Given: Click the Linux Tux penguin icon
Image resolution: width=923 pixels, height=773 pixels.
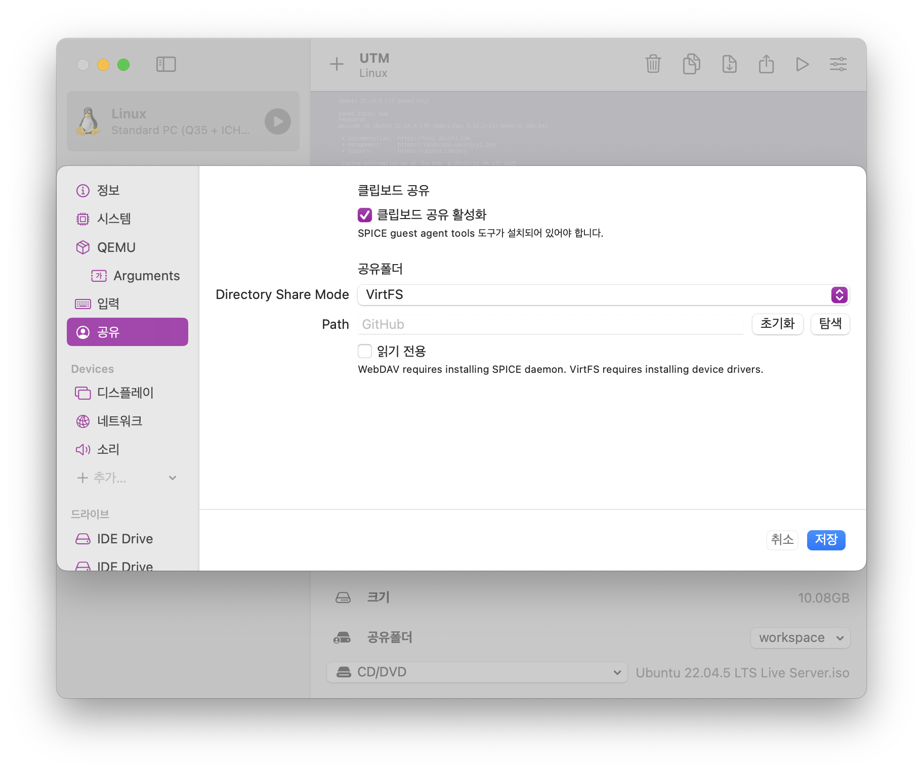Looking at the screenshot, I should click(89, 121).
